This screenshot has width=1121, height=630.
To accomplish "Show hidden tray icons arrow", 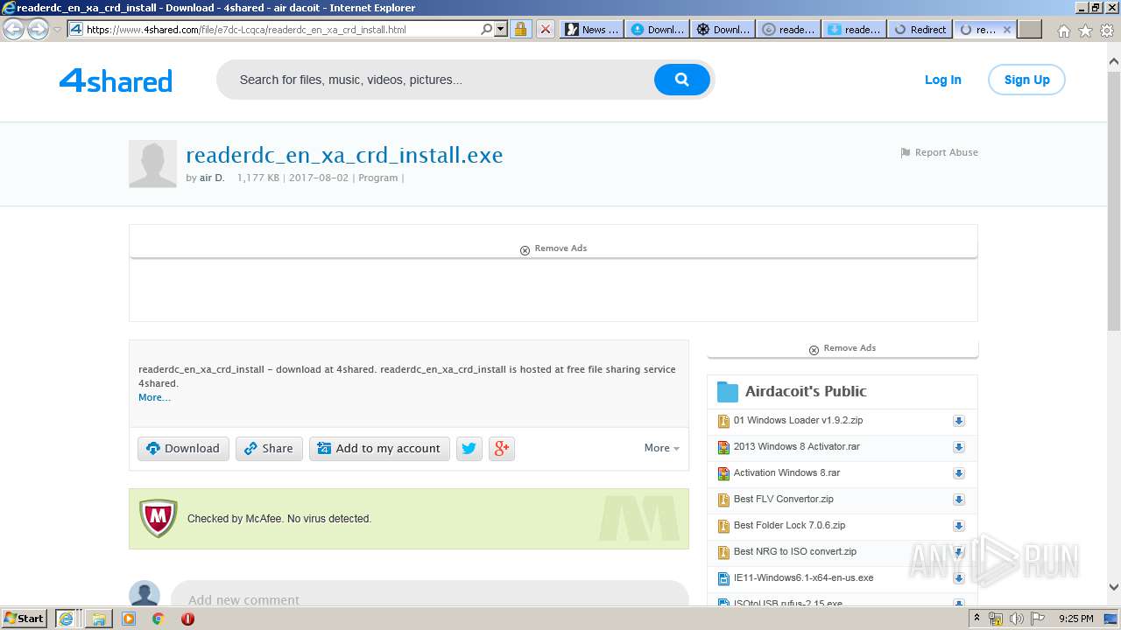I will pyautogui.click(x=978, y=619).
